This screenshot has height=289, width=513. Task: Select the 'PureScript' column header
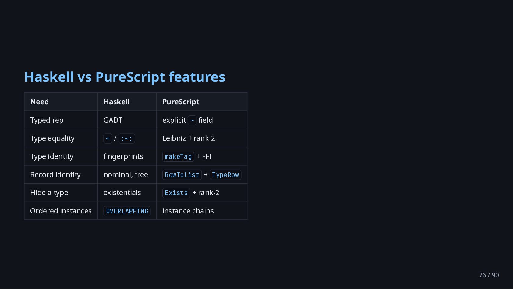(202, 102)
